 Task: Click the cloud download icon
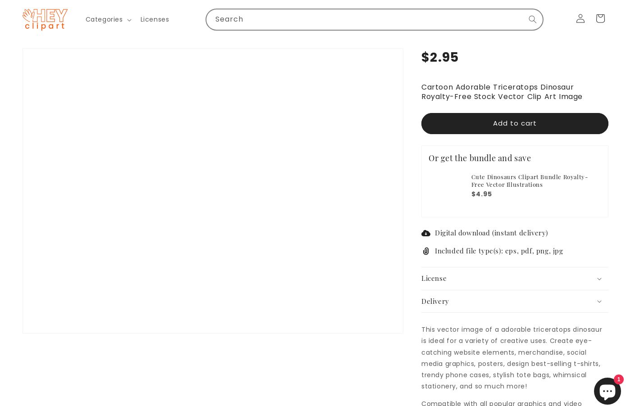click(426, 233)
